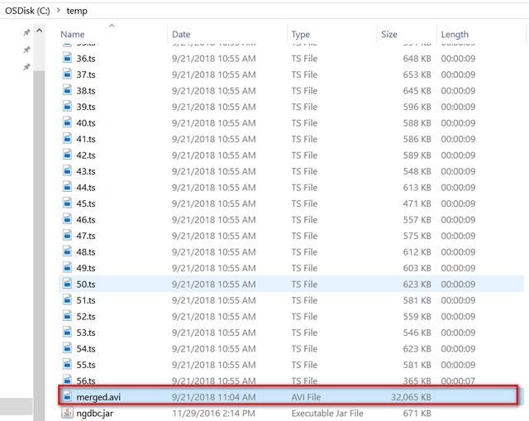Click the AVI File type cell
This screenshot has width=529, height=421.
[306, 397]
